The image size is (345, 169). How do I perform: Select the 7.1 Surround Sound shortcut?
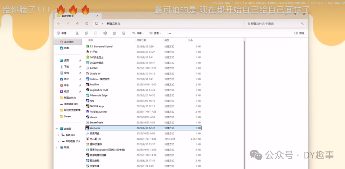click(x=143, y=46)
